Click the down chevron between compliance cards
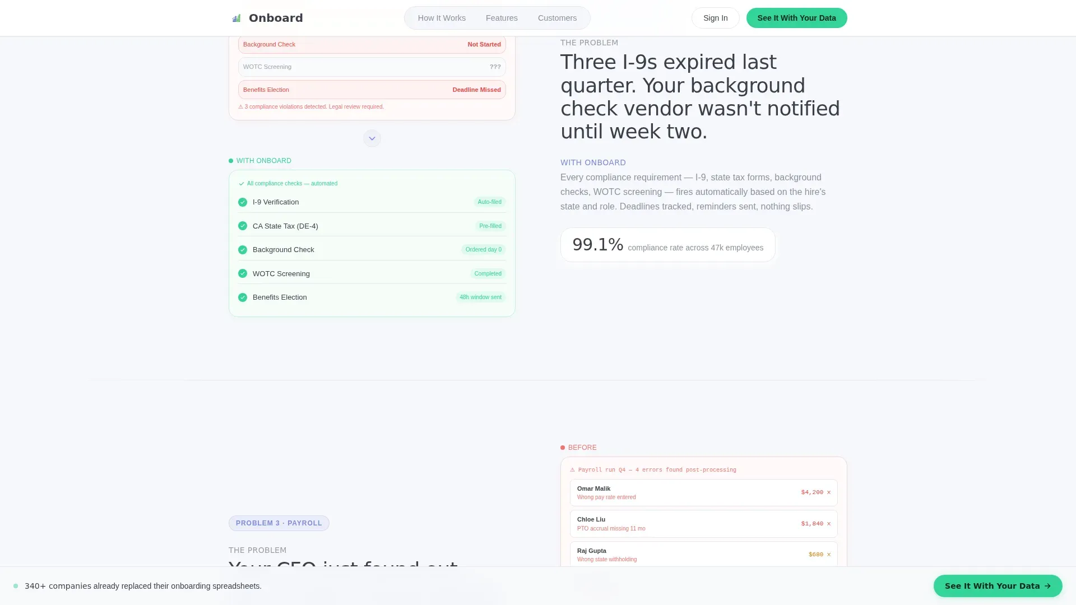The width and height of the screenshot is (1076, 605). [372, 138]
